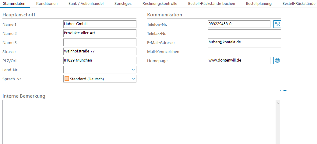This screenshot has width=317, height=144.
Task: Focus the empty Name 3 field
Action: coord(100,42)
